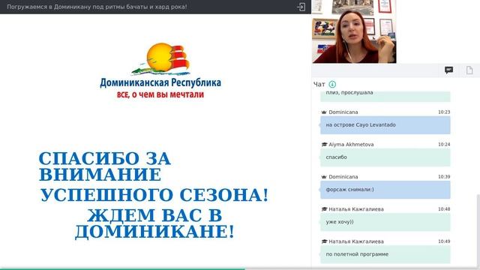Click the webinar title in the header

(97, 7)
